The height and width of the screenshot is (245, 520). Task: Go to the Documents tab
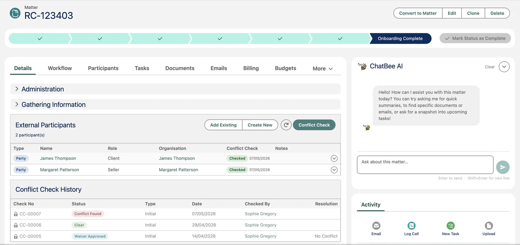(180, 68)
